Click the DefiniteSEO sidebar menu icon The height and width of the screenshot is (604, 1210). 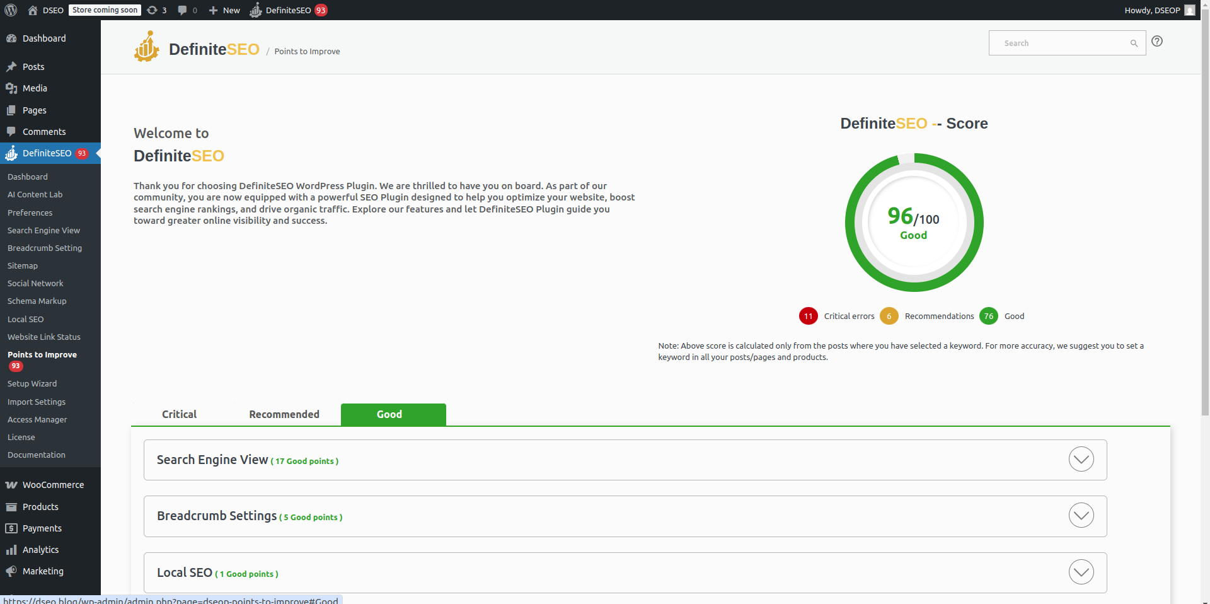pyautogui.click(x=11, y=153)
